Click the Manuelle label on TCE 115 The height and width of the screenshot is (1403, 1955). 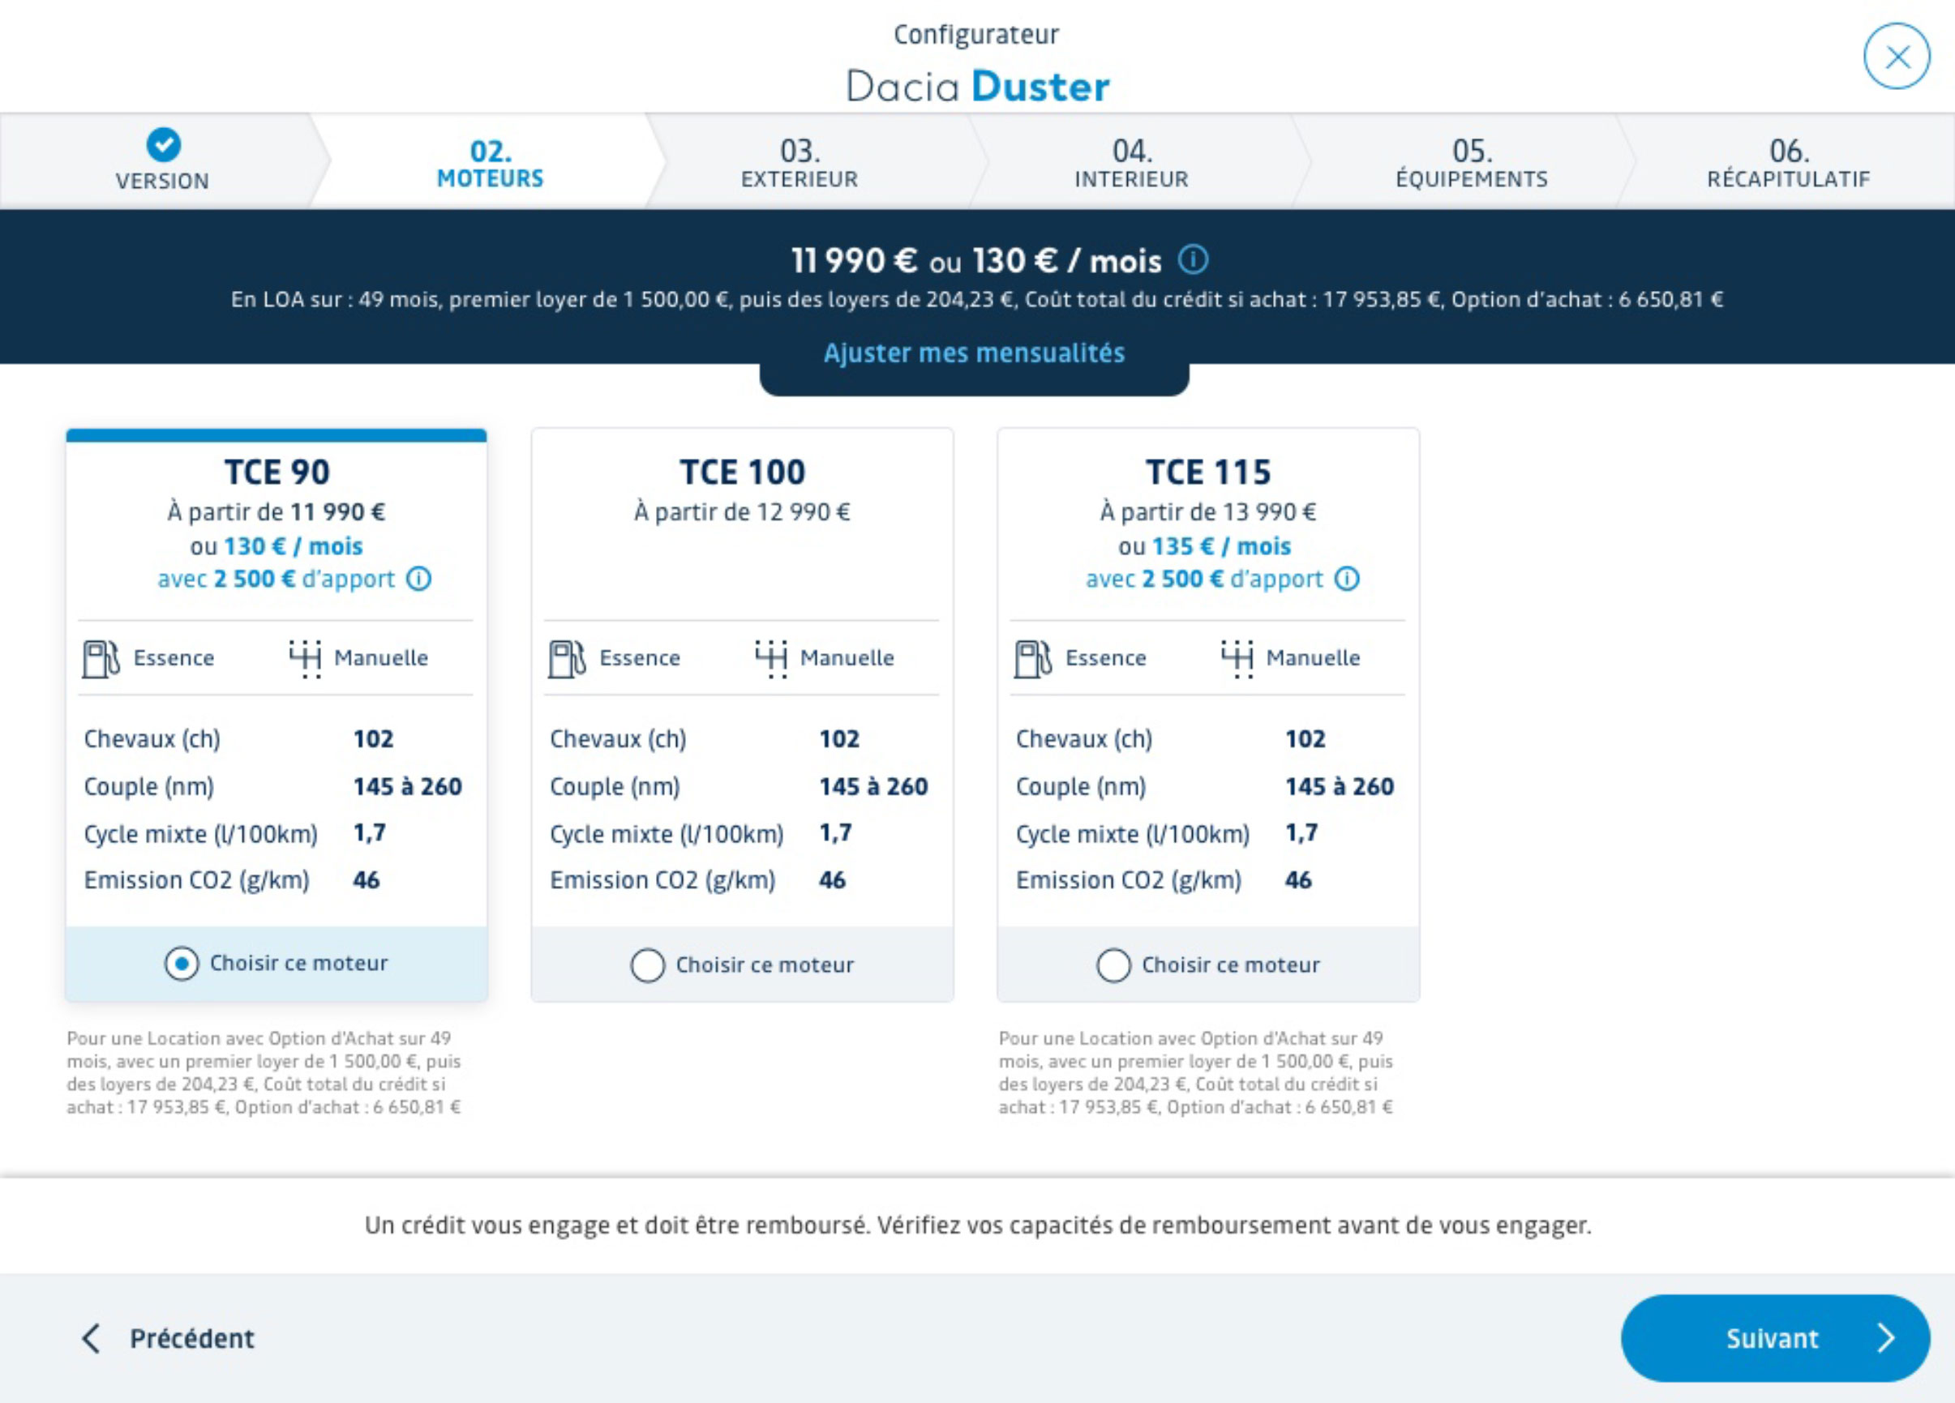point(1313,658)
